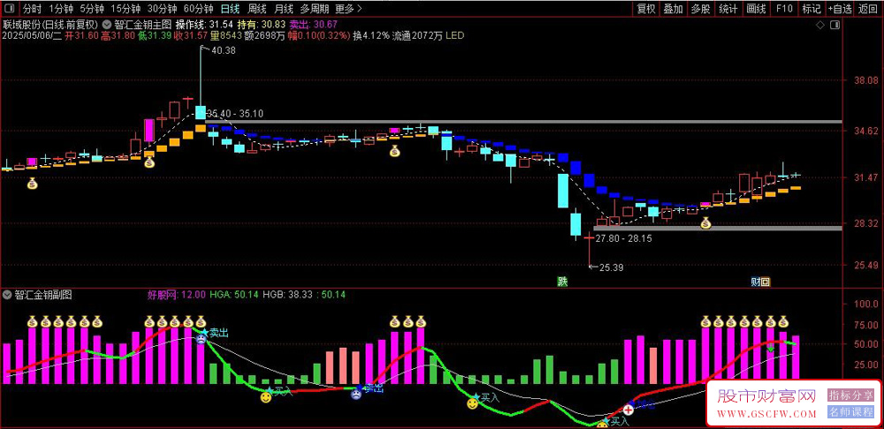This screenshot has height=429, width=884.
Task: Click the 40.38 high price label
Action: [x=224, y=50]
